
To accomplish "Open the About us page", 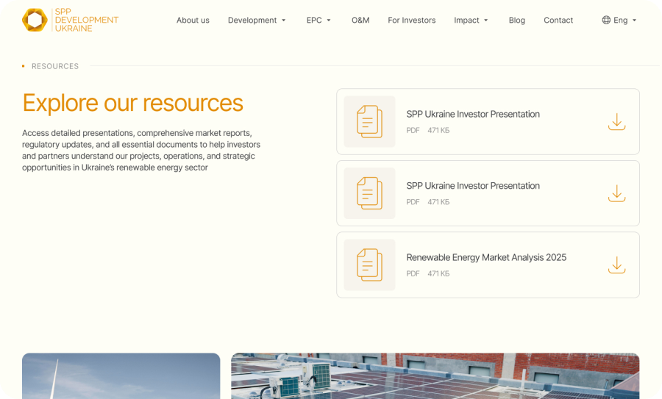I will pyautogui.click(x=193, y=21).
